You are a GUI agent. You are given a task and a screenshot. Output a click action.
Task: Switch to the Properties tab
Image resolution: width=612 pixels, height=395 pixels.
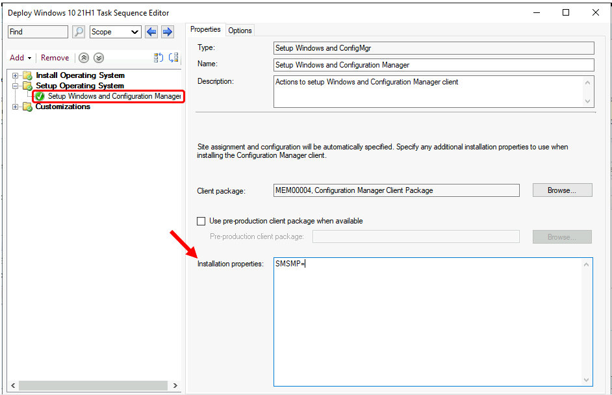(205, 30)
